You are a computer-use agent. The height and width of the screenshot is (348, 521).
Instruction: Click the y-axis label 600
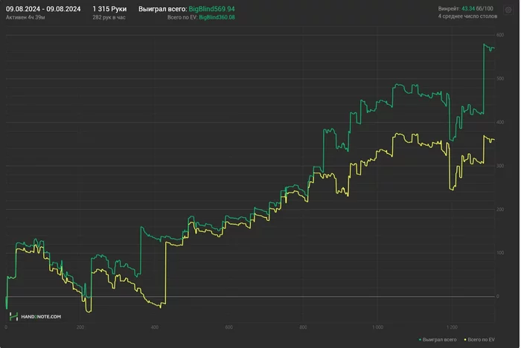500,35
